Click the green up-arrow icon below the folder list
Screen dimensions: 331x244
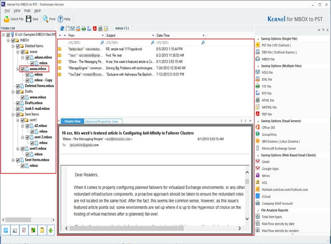point(51,230)
